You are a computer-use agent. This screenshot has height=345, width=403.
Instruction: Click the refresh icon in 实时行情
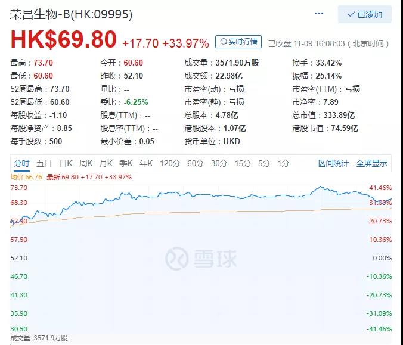[x=224, y=42]
